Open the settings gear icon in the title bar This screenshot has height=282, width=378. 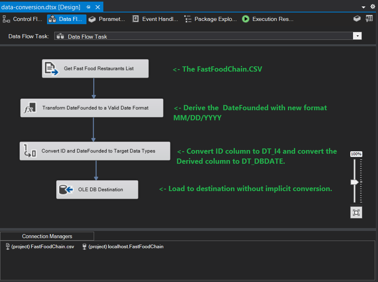[373, 6]
